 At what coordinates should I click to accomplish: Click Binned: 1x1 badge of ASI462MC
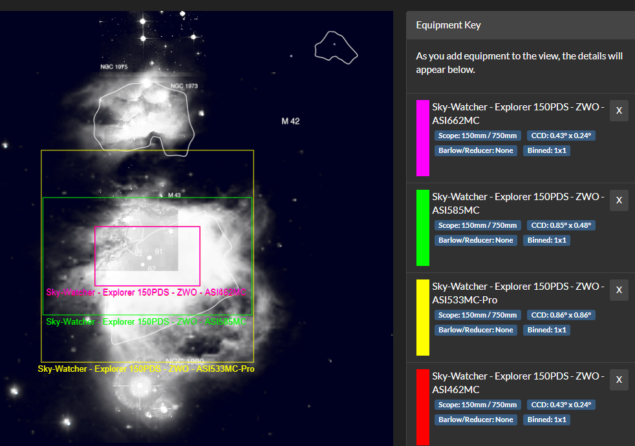point(546,420)
